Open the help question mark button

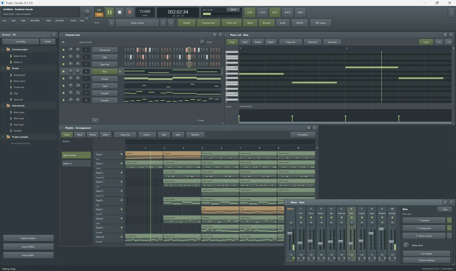point(451,12)
